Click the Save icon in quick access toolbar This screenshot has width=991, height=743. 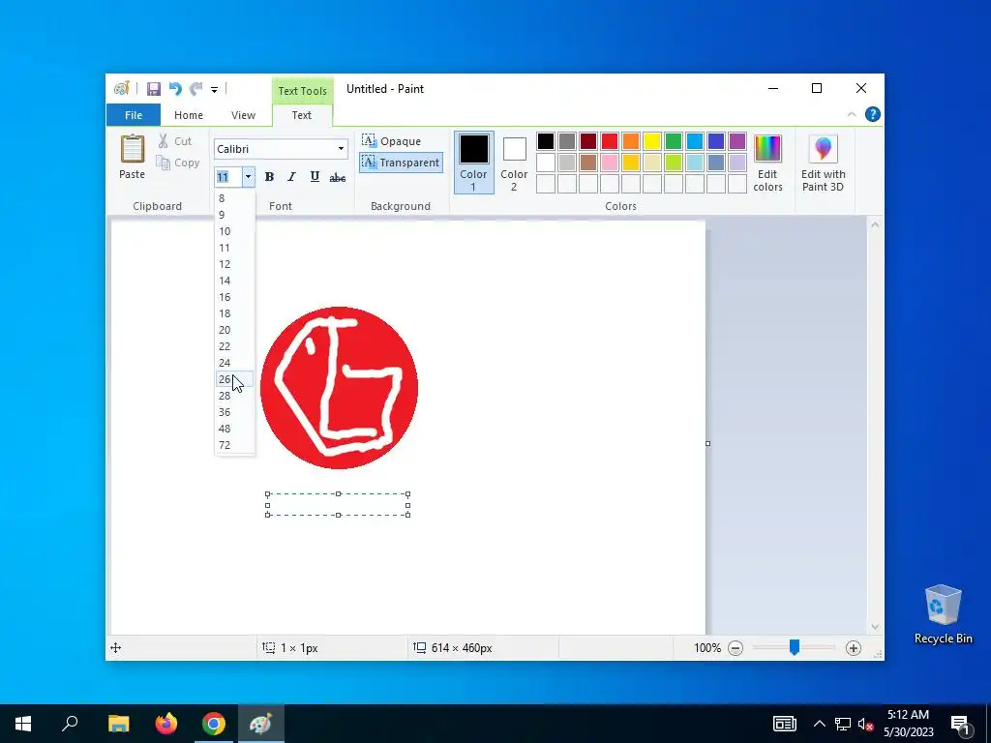coord(154,89)
